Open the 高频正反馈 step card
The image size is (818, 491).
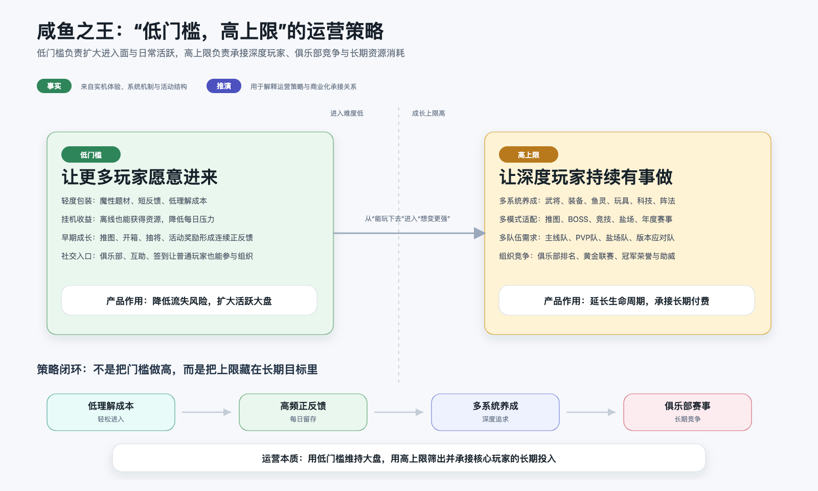(x=303, y=412)
